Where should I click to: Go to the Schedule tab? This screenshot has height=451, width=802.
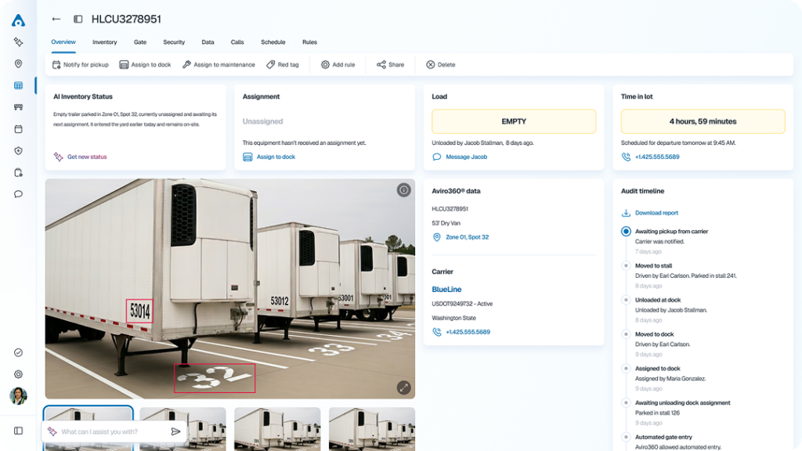[x=273, y=42]
